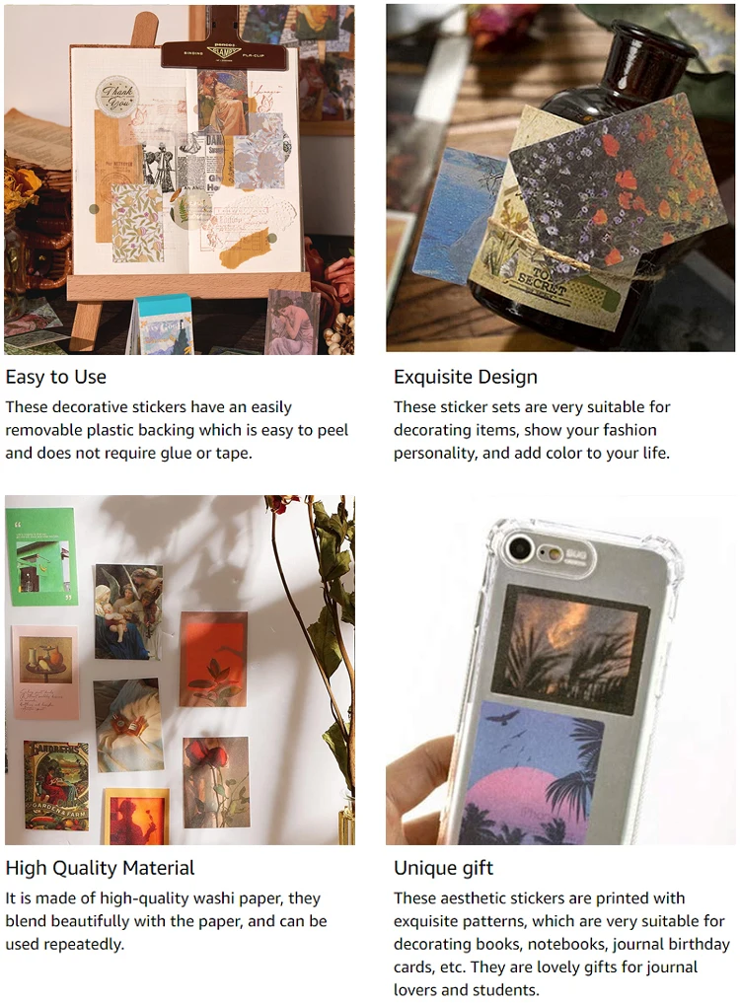Viewport: 740px width, 1003px height.
Task: Click the Thank You round sticker
Action: (x=117, y=97)
